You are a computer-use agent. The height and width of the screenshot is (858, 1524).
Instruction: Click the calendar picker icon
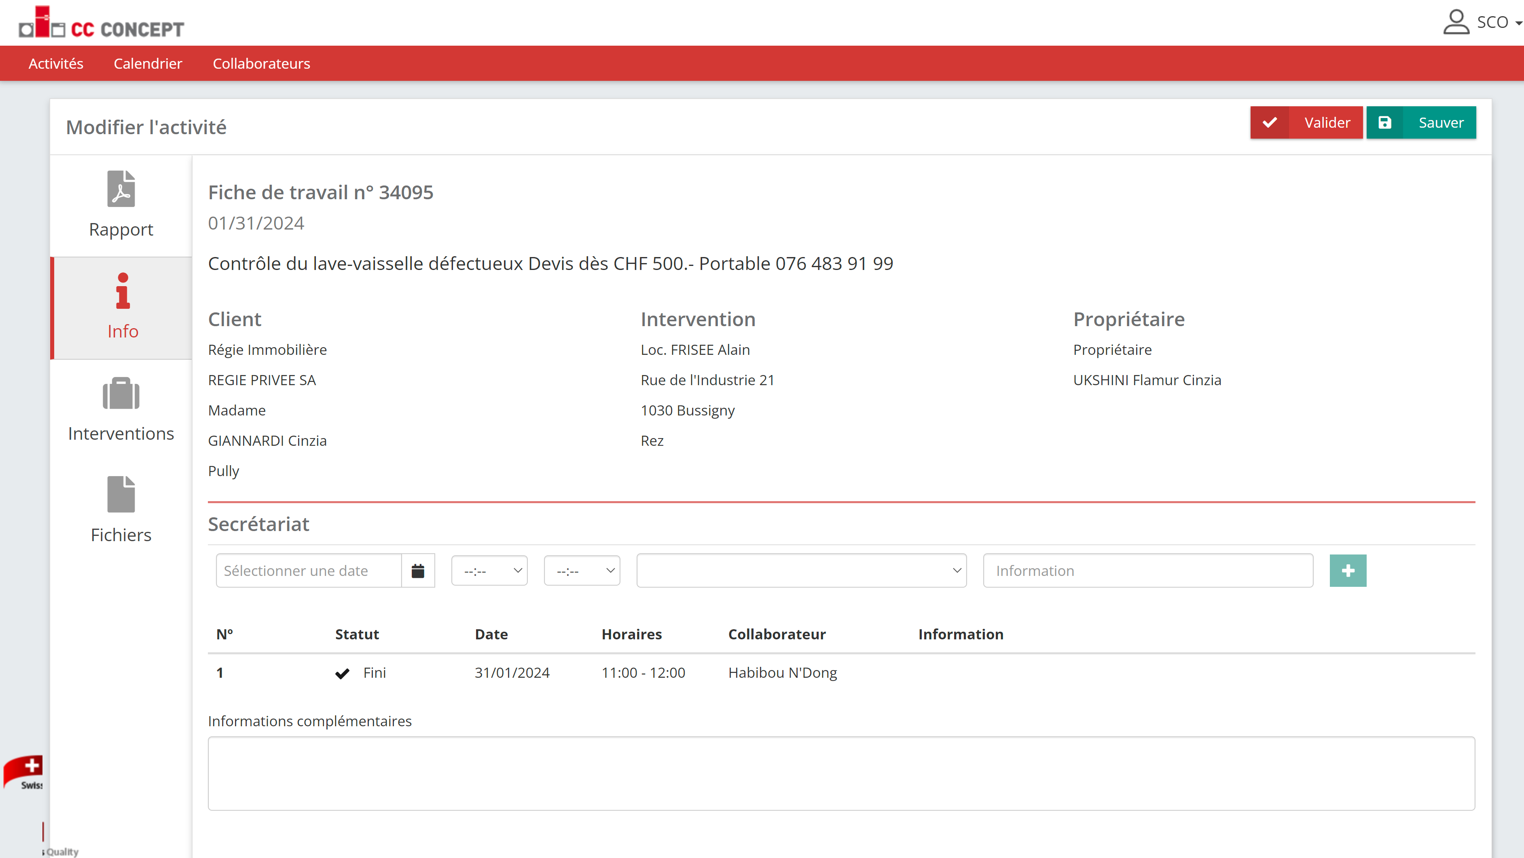coord(418,571)
